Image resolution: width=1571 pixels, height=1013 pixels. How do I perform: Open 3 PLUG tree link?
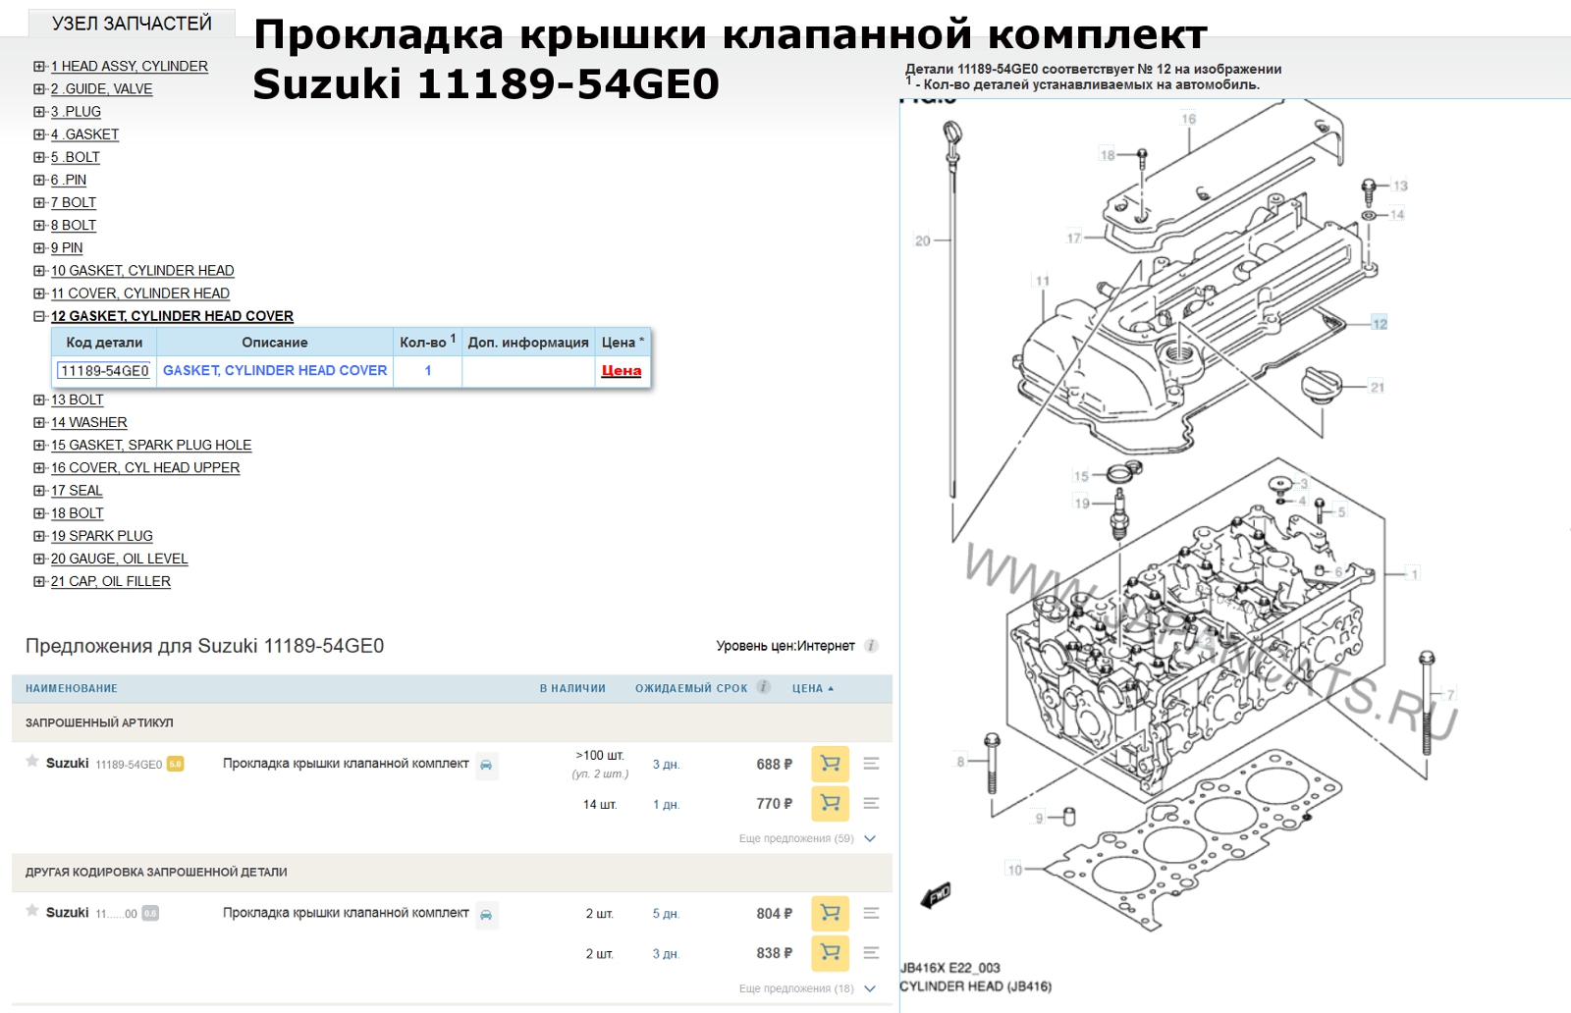click(x=76, y=111)
